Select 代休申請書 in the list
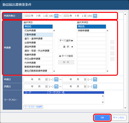This screenshot has height=123, width=129. (38, 63)
